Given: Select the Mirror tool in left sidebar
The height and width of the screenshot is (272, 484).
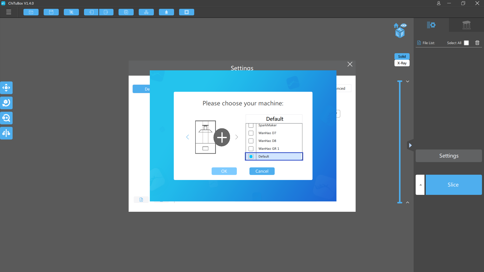Looking at the screenshot, I should click(x=6, y=133).
